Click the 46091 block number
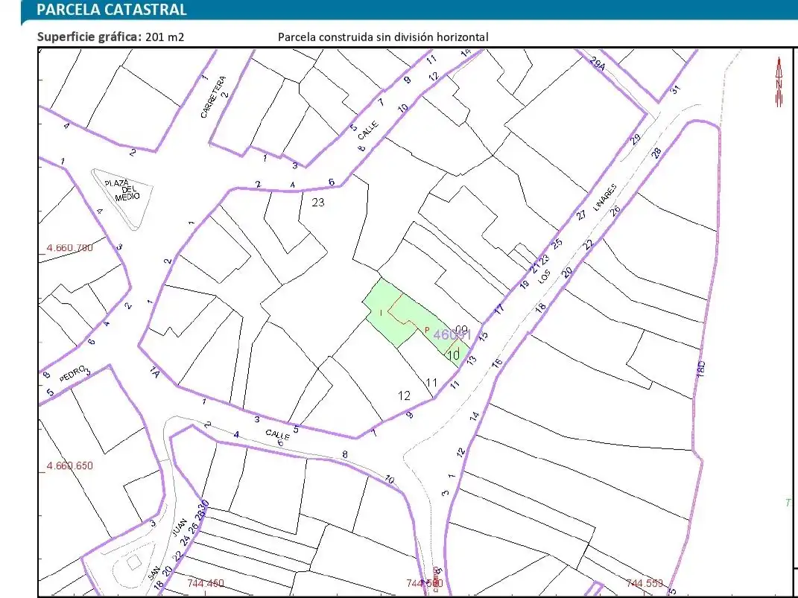This screenshot has width=798, height=598. point(452,334)
